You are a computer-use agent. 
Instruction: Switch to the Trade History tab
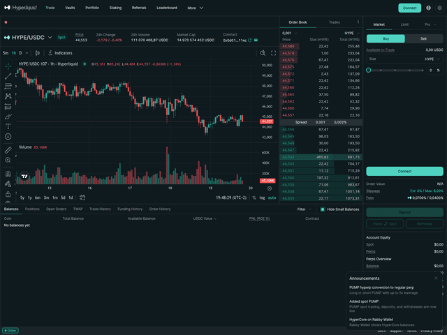[x=100, y=209]
